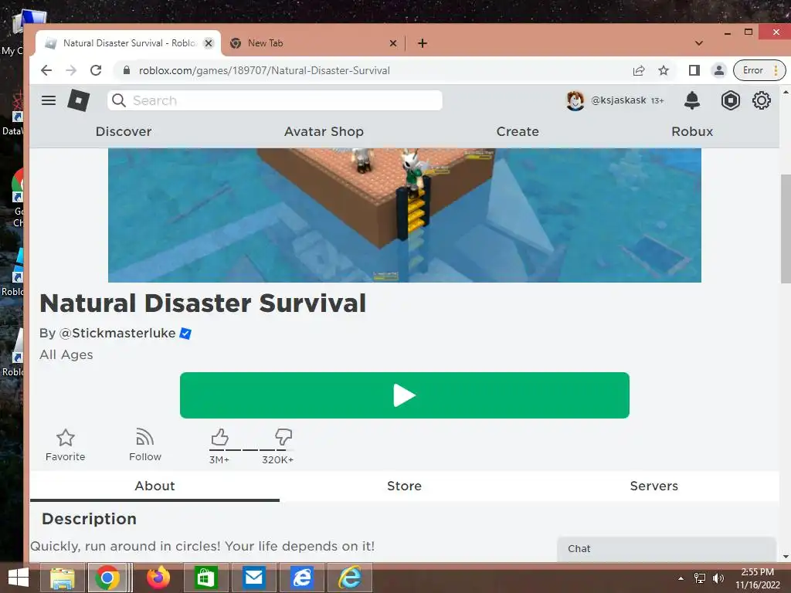
Task: Open Windows Start menu
Action: [x=19, y=578]
